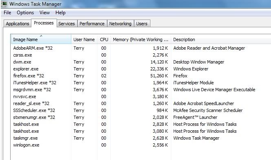Select the explorer.exe process
Image resolution: width=271 pixels, height=160 pixels.
tap(26, 69)
